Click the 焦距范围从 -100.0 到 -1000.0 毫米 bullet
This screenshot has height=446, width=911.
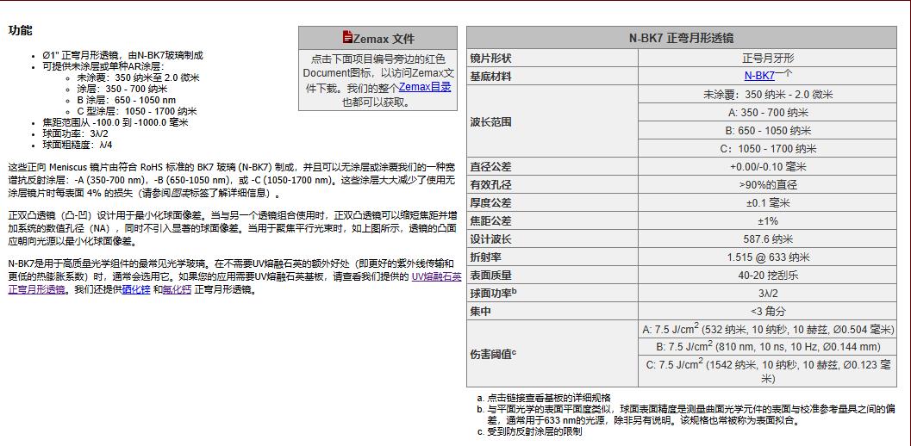coord(115,122)
